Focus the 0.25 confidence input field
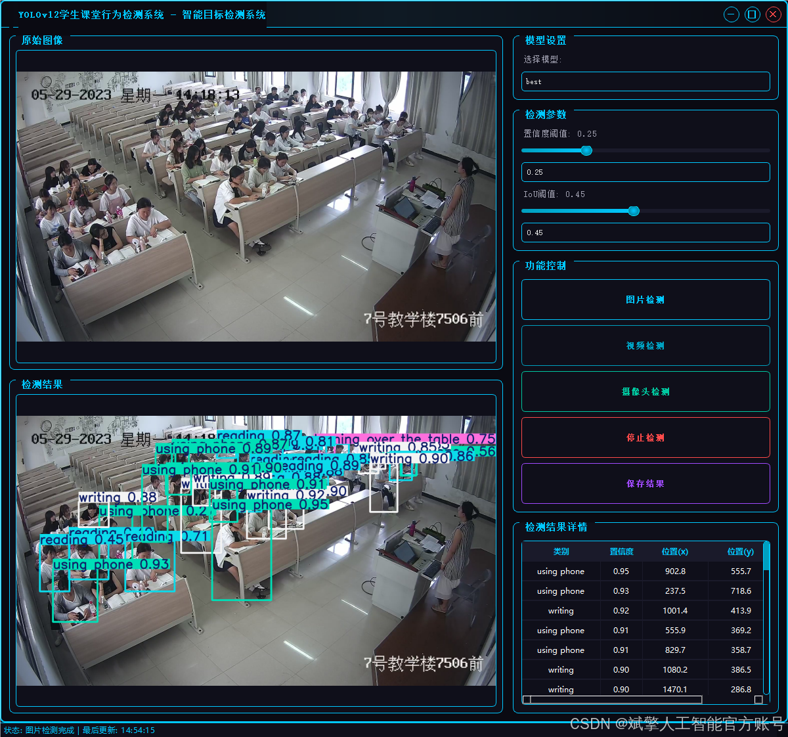 645,172
